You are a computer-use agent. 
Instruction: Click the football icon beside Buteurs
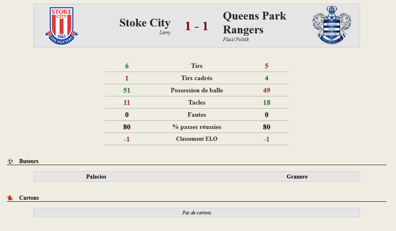coord(10,161)
